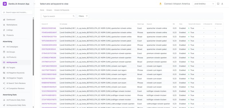
Task: Open AI Competitor Reviews in sidebar
Action: [x=15, y=89]
